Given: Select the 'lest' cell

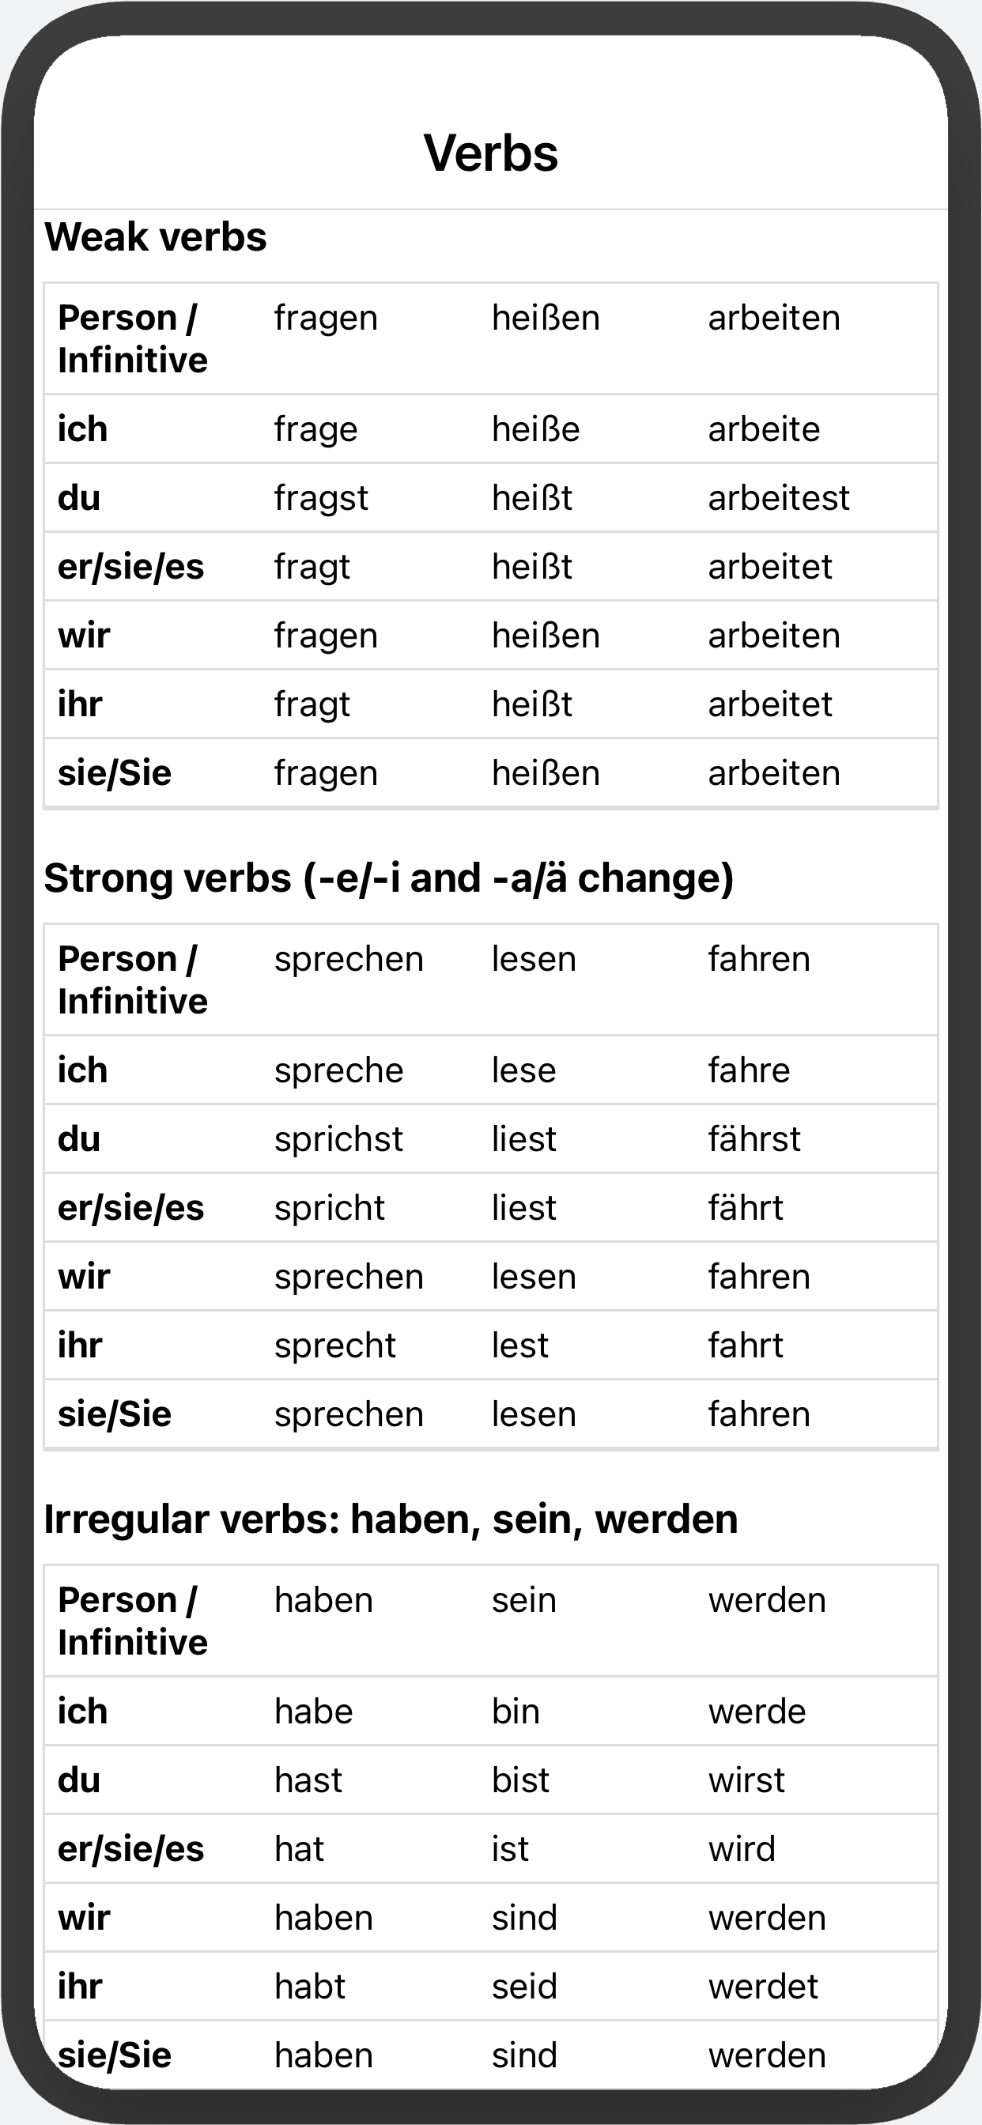Looking at the screenshot, I should coord(520,1346).
